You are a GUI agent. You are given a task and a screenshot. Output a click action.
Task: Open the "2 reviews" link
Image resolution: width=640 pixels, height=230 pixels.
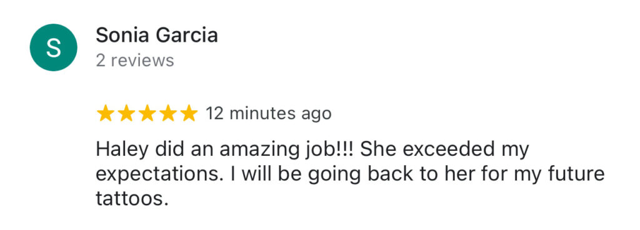click(x=135, y=60)
